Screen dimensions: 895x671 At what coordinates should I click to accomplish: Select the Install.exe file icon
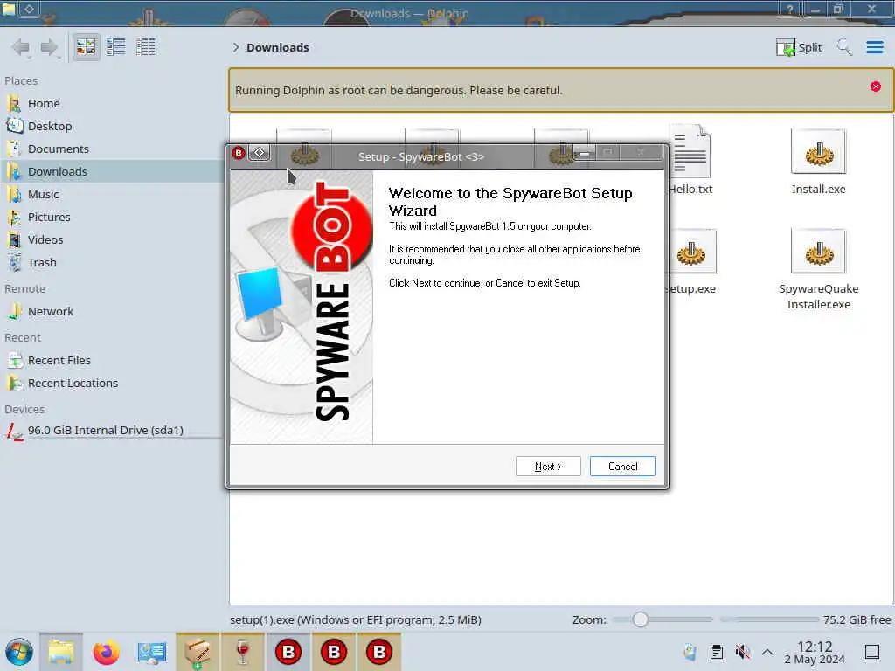tap(818, 152)
